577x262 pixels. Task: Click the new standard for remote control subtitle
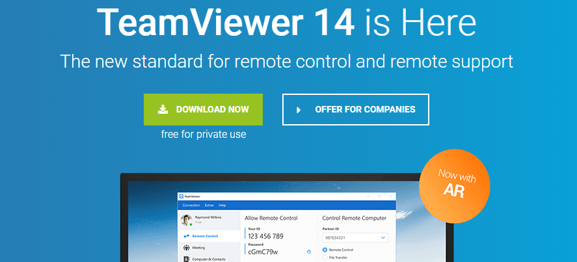pos(287,61)
